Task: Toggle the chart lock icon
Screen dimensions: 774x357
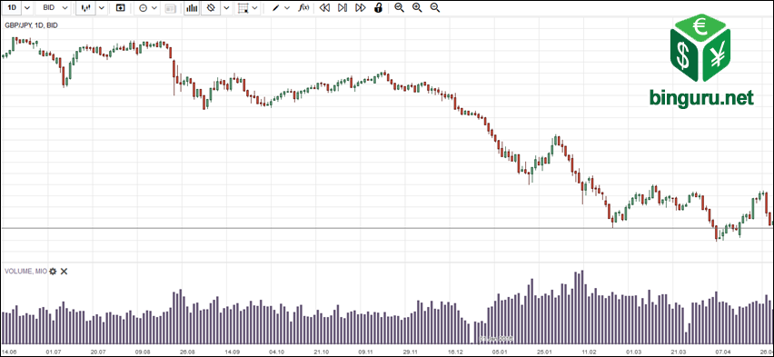Action: (378, 8)
